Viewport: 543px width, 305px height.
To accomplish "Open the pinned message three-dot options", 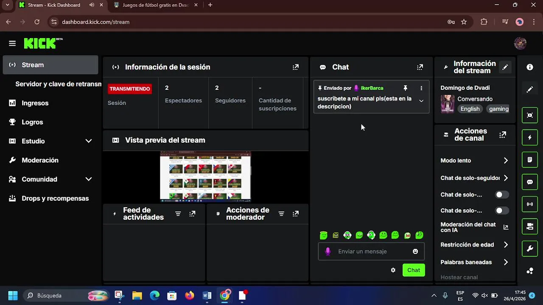I will pyautogui.click(x=421, y=88).
